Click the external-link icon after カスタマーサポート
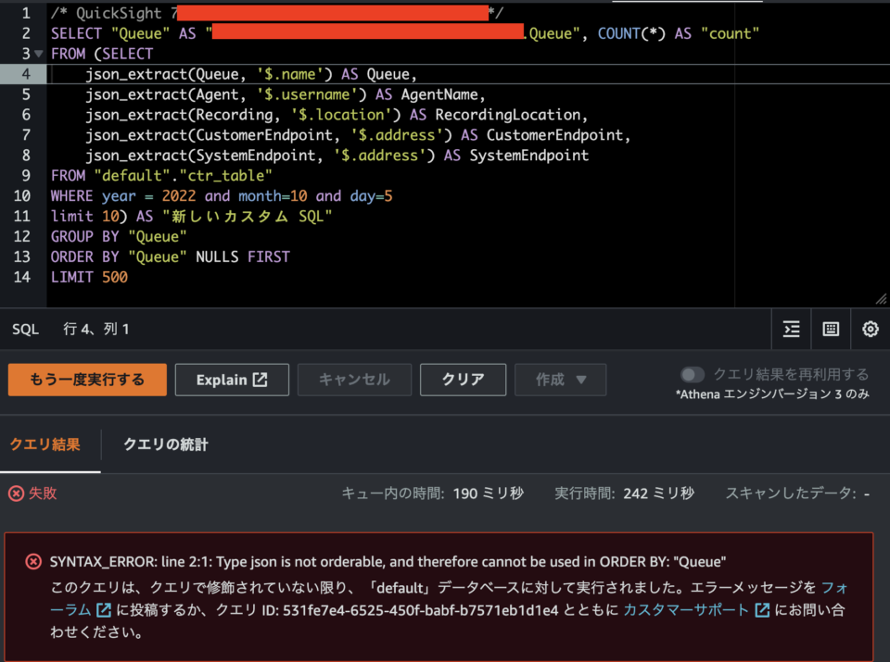 pyautogui.click(x=762, y=610)
